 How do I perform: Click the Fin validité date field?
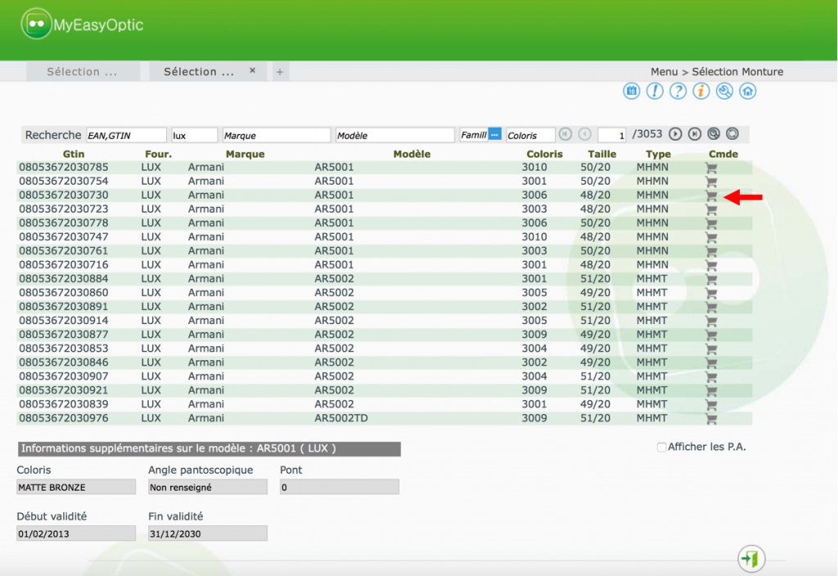207,533
